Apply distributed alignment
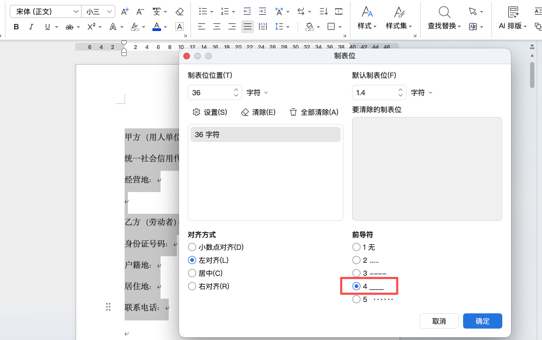 click(x=263, y=27)
